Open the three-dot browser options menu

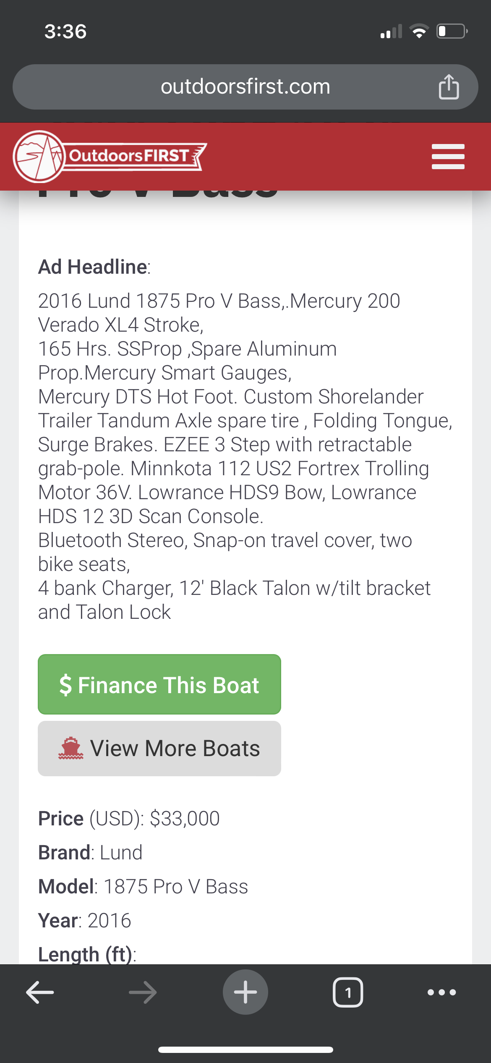441,992
